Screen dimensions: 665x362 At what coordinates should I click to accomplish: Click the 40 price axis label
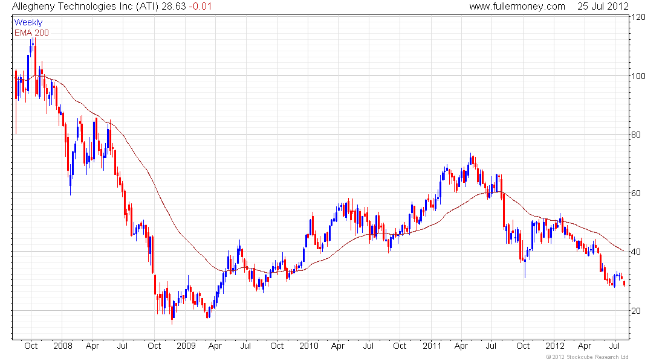(636, 252)
